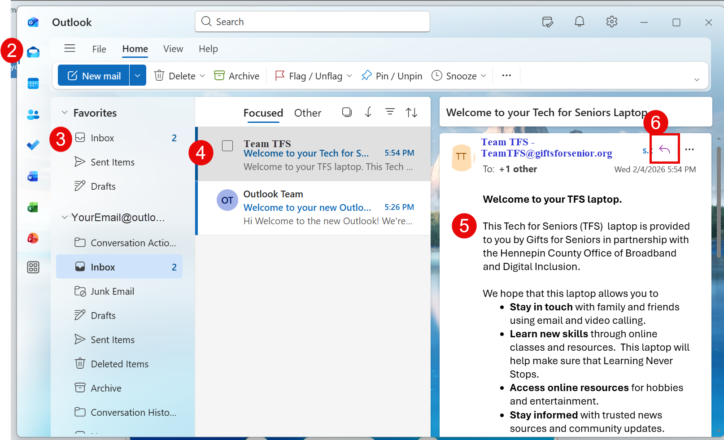Delete the current email

tap(175, 75)
